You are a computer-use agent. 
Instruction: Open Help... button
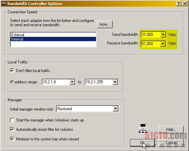click(x=171, y=129)
